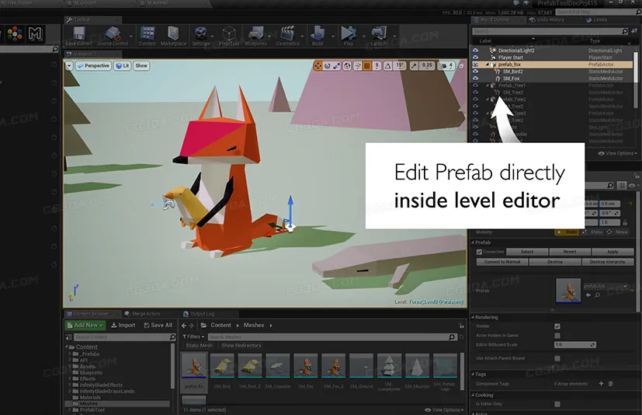The width and height of the screenshot is (642, 415).
Task: Maximize or restore the viewport icon
Action: [x=461, y=65]
